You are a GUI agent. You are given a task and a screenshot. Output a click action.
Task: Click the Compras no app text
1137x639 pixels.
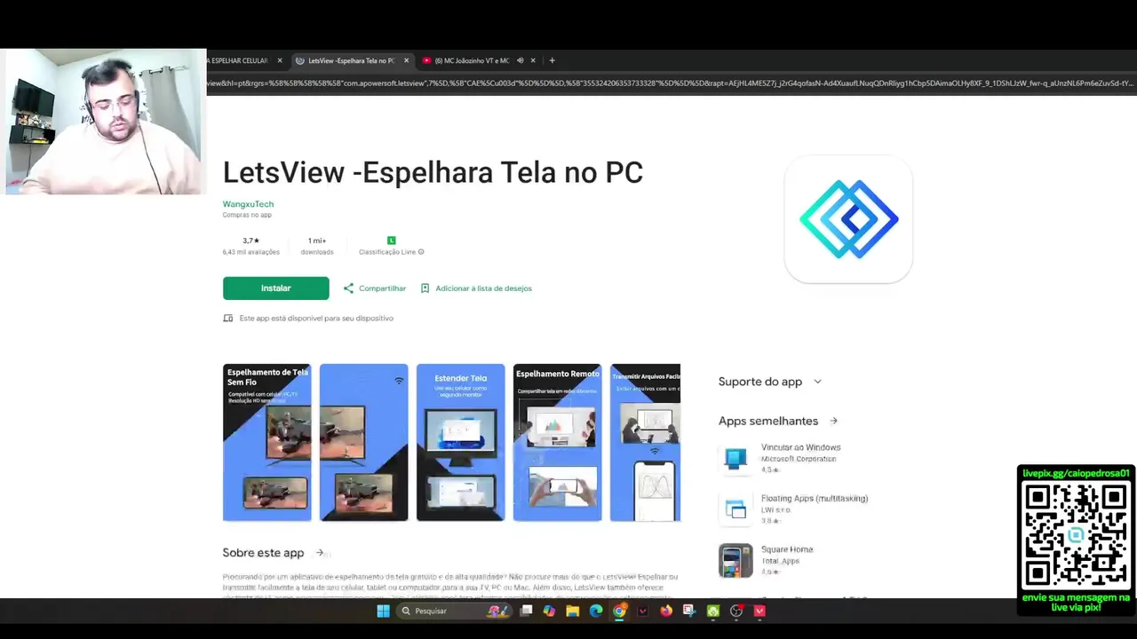pyautogui.click(x=247, y=215)
